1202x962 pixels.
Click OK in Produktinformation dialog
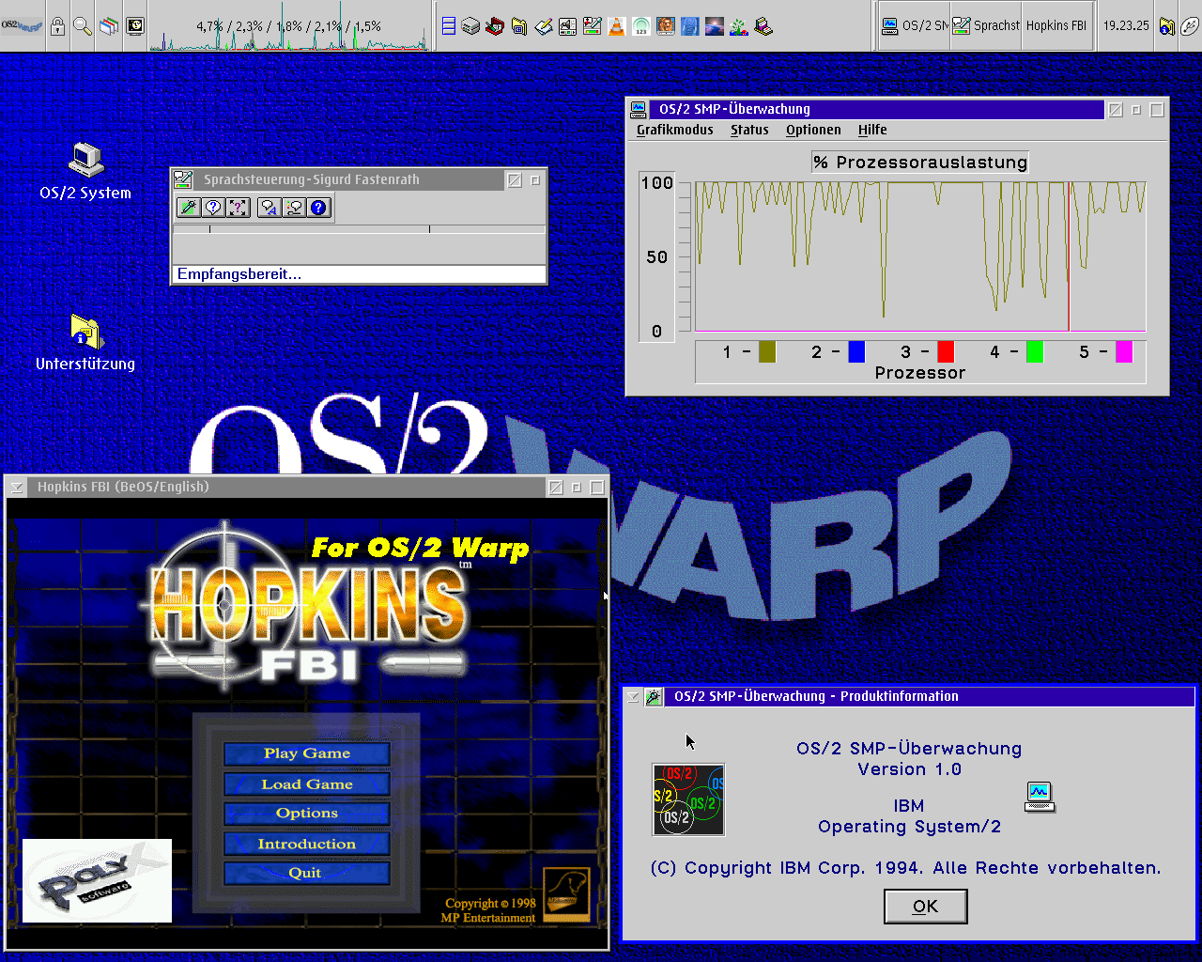coord(925,907)
